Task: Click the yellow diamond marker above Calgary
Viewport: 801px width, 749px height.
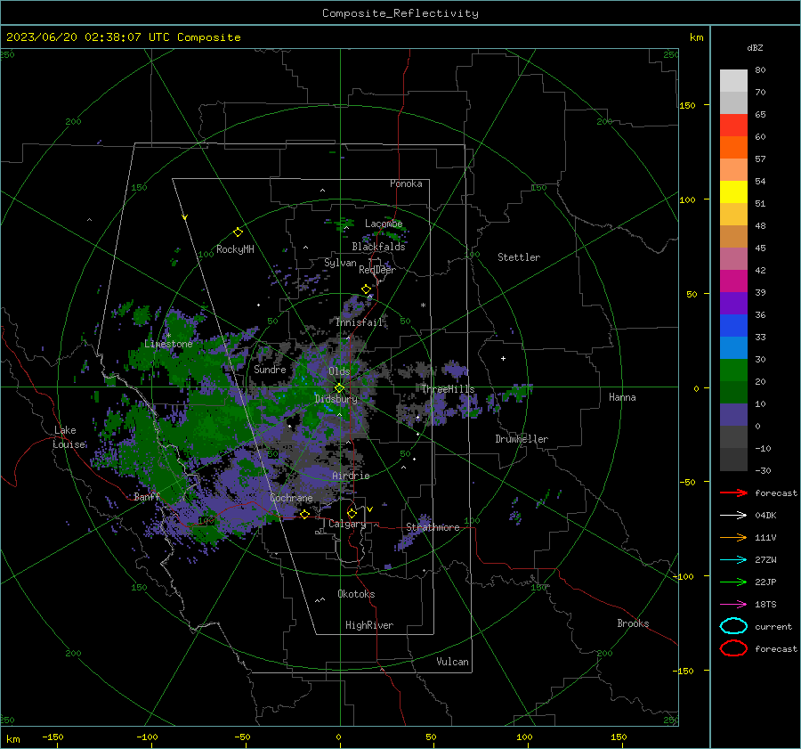Action: click(352, 513)
